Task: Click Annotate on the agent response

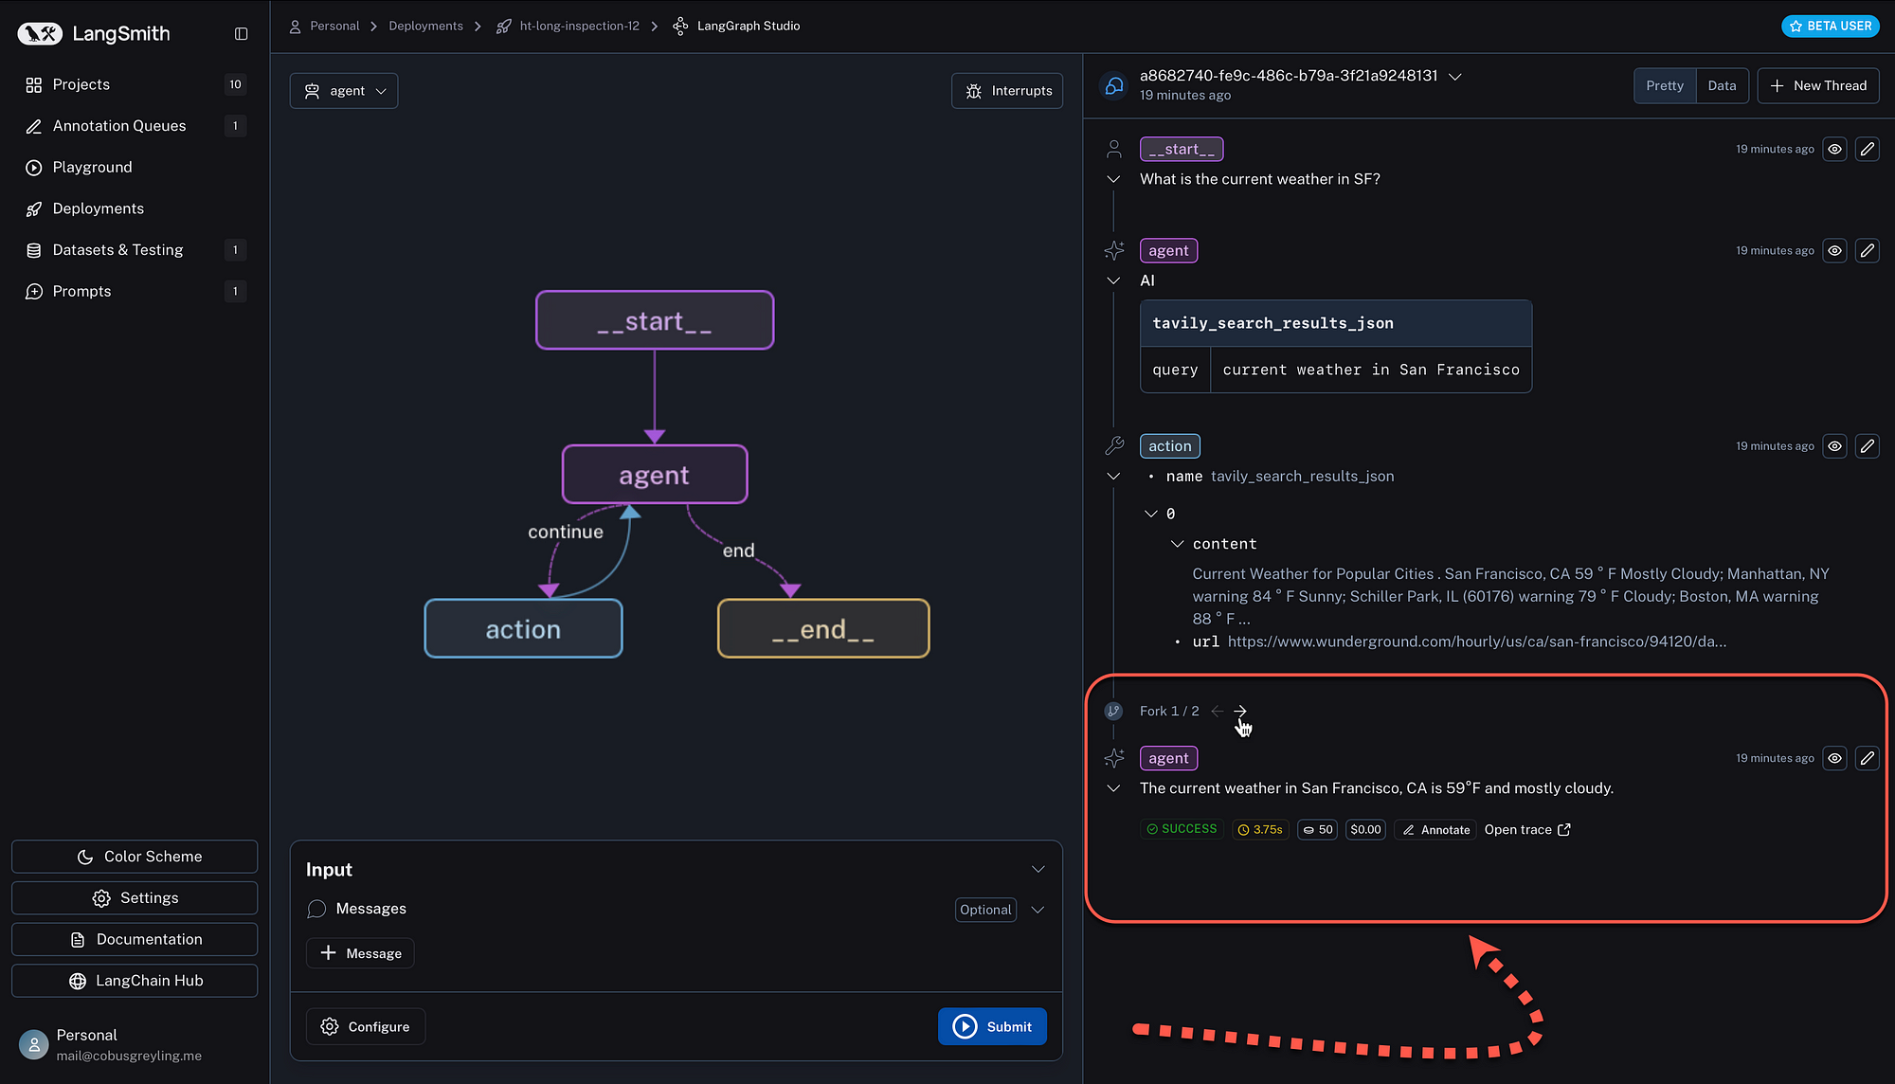Action: click(x=1435, y=830)
